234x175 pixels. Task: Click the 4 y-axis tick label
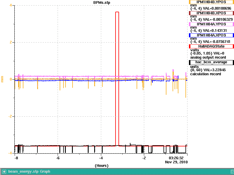[11, 5]
